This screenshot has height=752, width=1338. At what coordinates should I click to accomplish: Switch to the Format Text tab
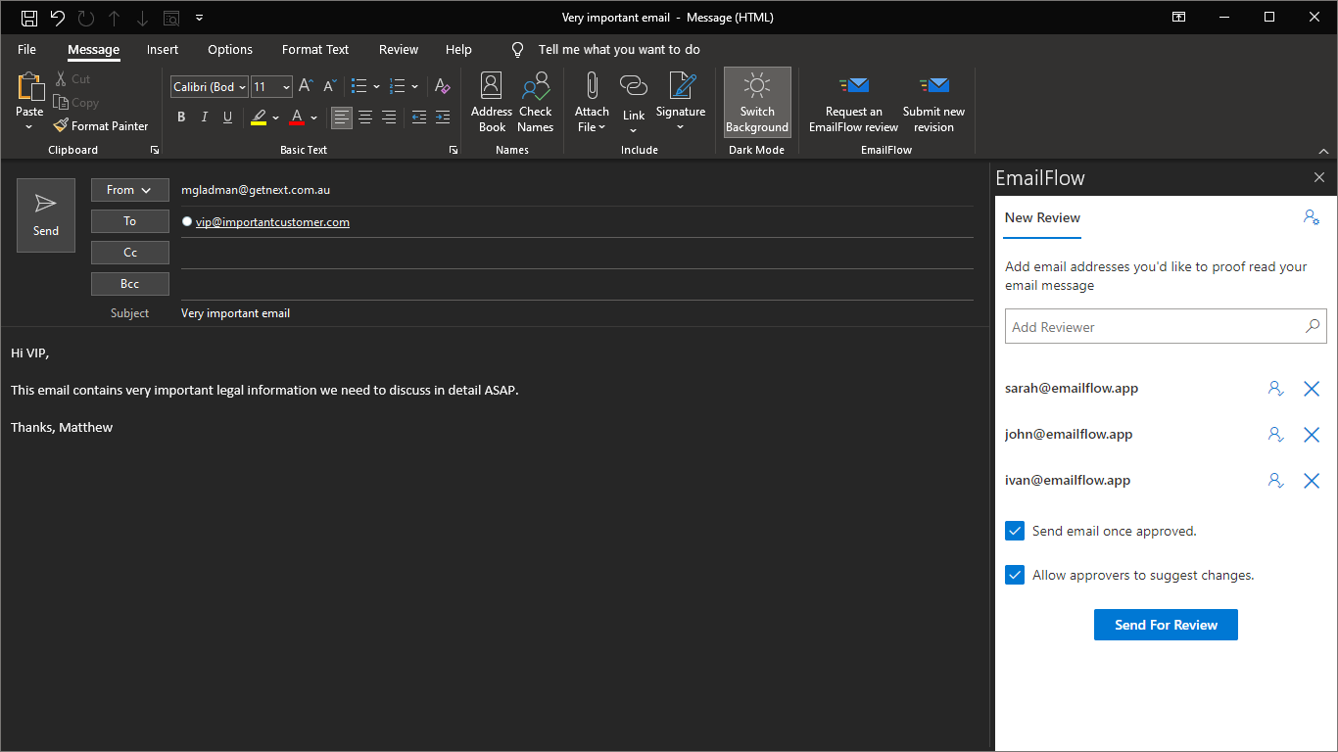pos(315,50)
